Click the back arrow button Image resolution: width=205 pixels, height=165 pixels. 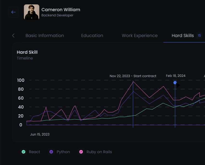point(13,12)
